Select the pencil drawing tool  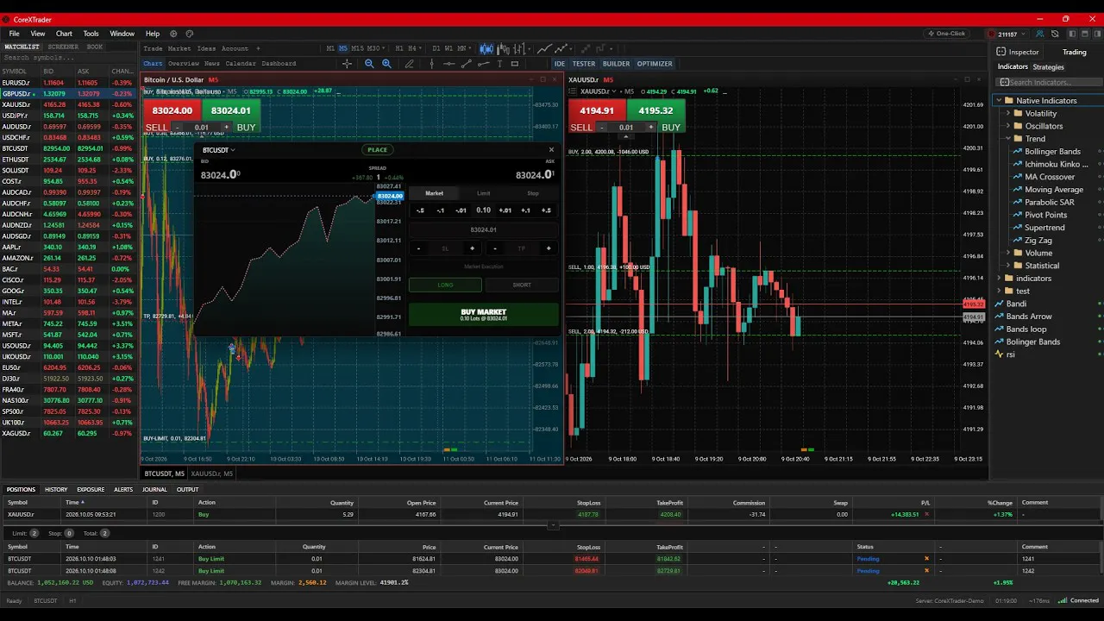coord(409,64)
